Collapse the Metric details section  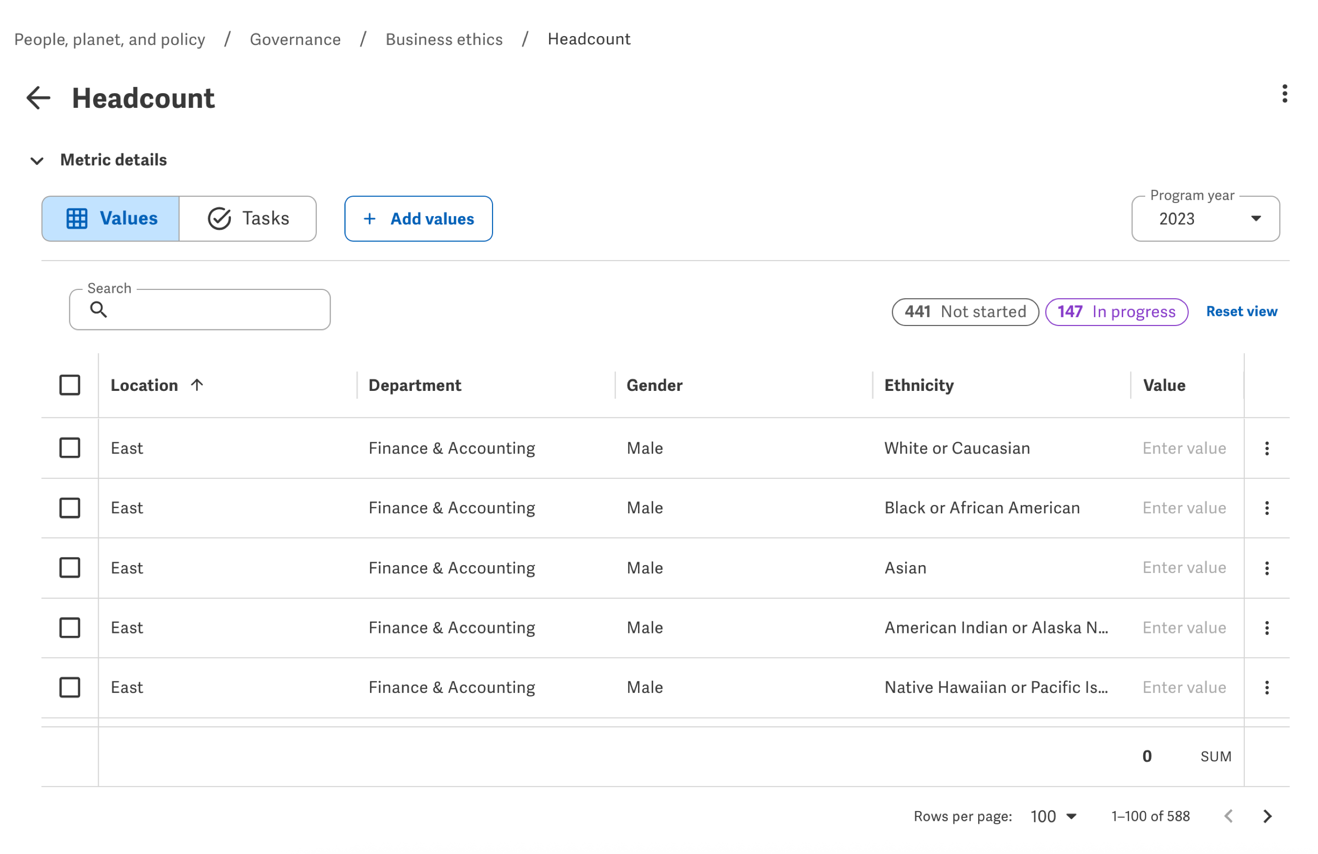point(37,161)
